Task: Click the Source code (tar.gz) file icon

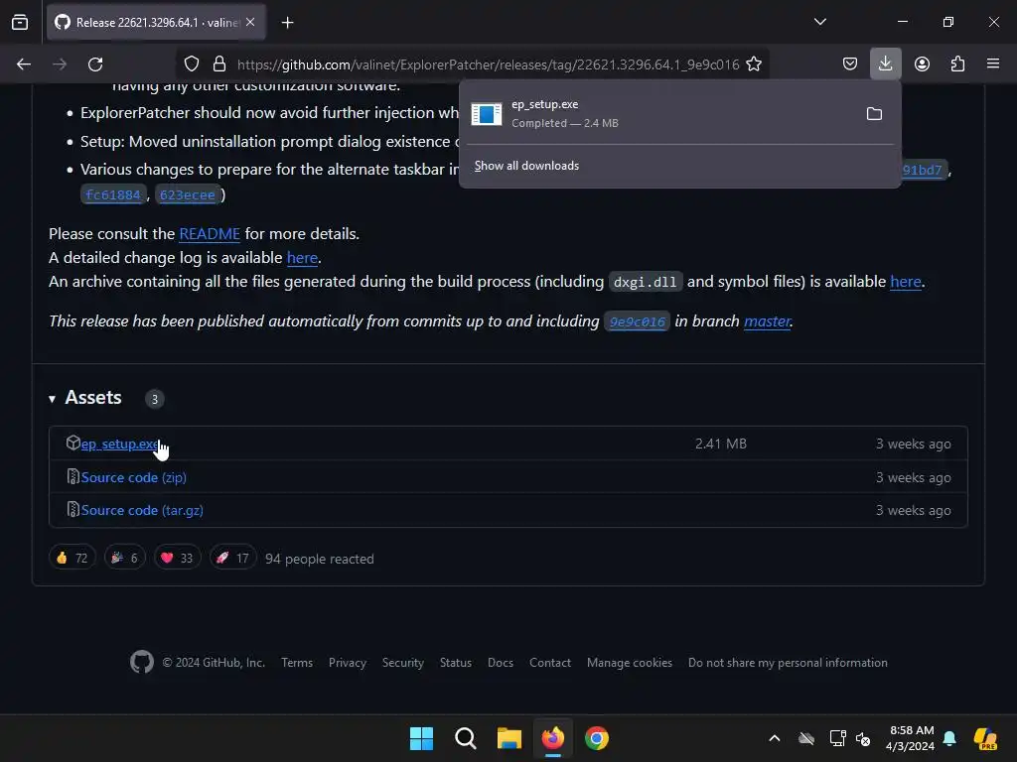Action: click(73, 510)
